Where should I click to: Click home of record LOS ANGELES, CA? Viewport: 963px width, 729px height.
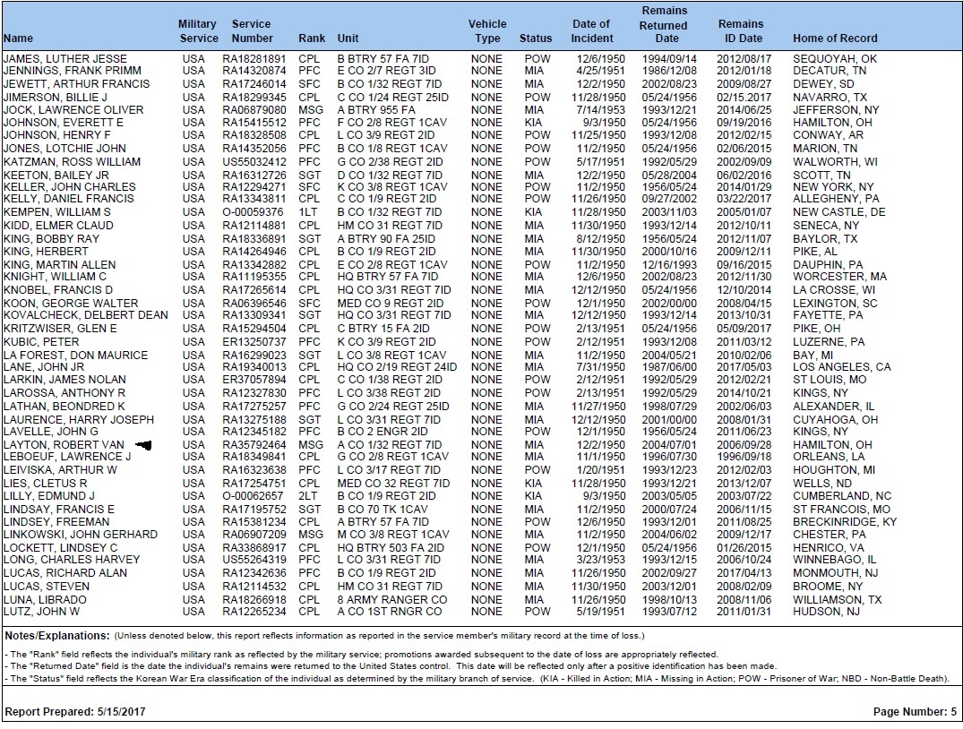[x=841, y=367]
